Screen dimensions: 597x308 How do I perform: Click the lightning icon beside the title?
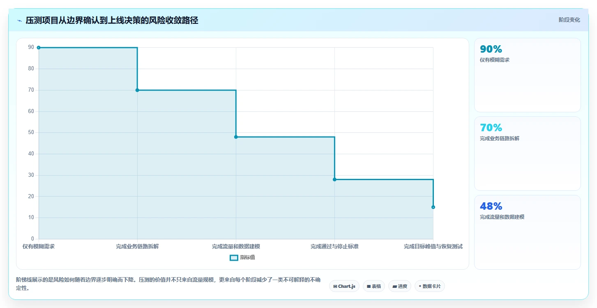pyautogui.click(x=20, y=21)
